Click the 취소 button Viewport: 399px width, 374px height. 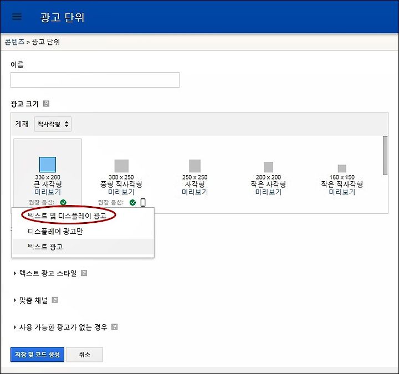(x=84, y=355)
